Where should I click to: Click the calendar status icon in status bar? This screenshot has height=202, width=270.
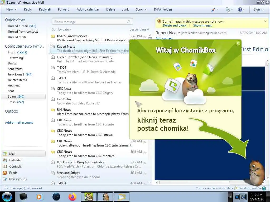coord(236,188)
